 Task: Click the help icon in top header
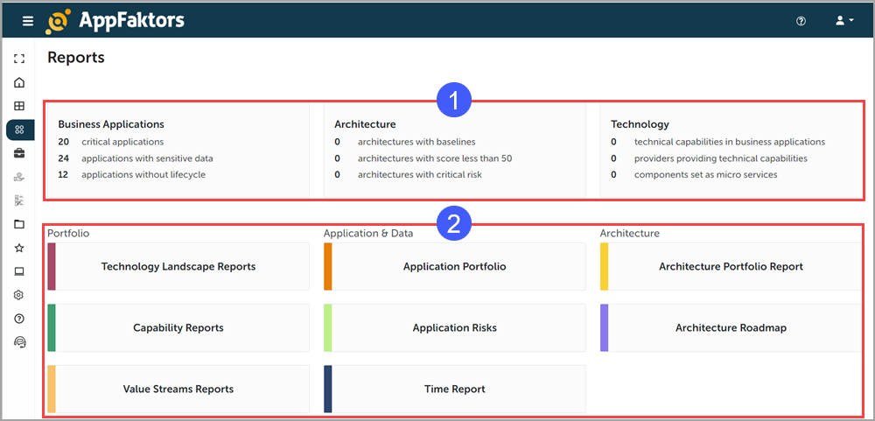pos(801,21)
